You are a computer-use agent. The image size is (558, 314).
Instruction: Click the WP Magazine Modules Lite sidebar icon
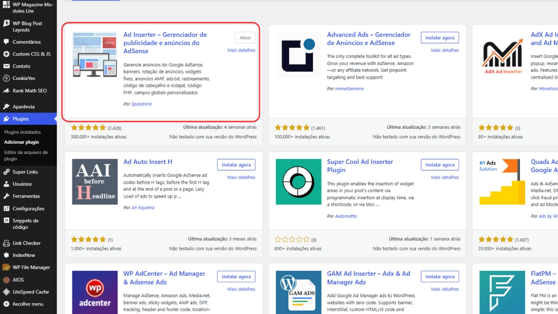[x=6, y=5]
